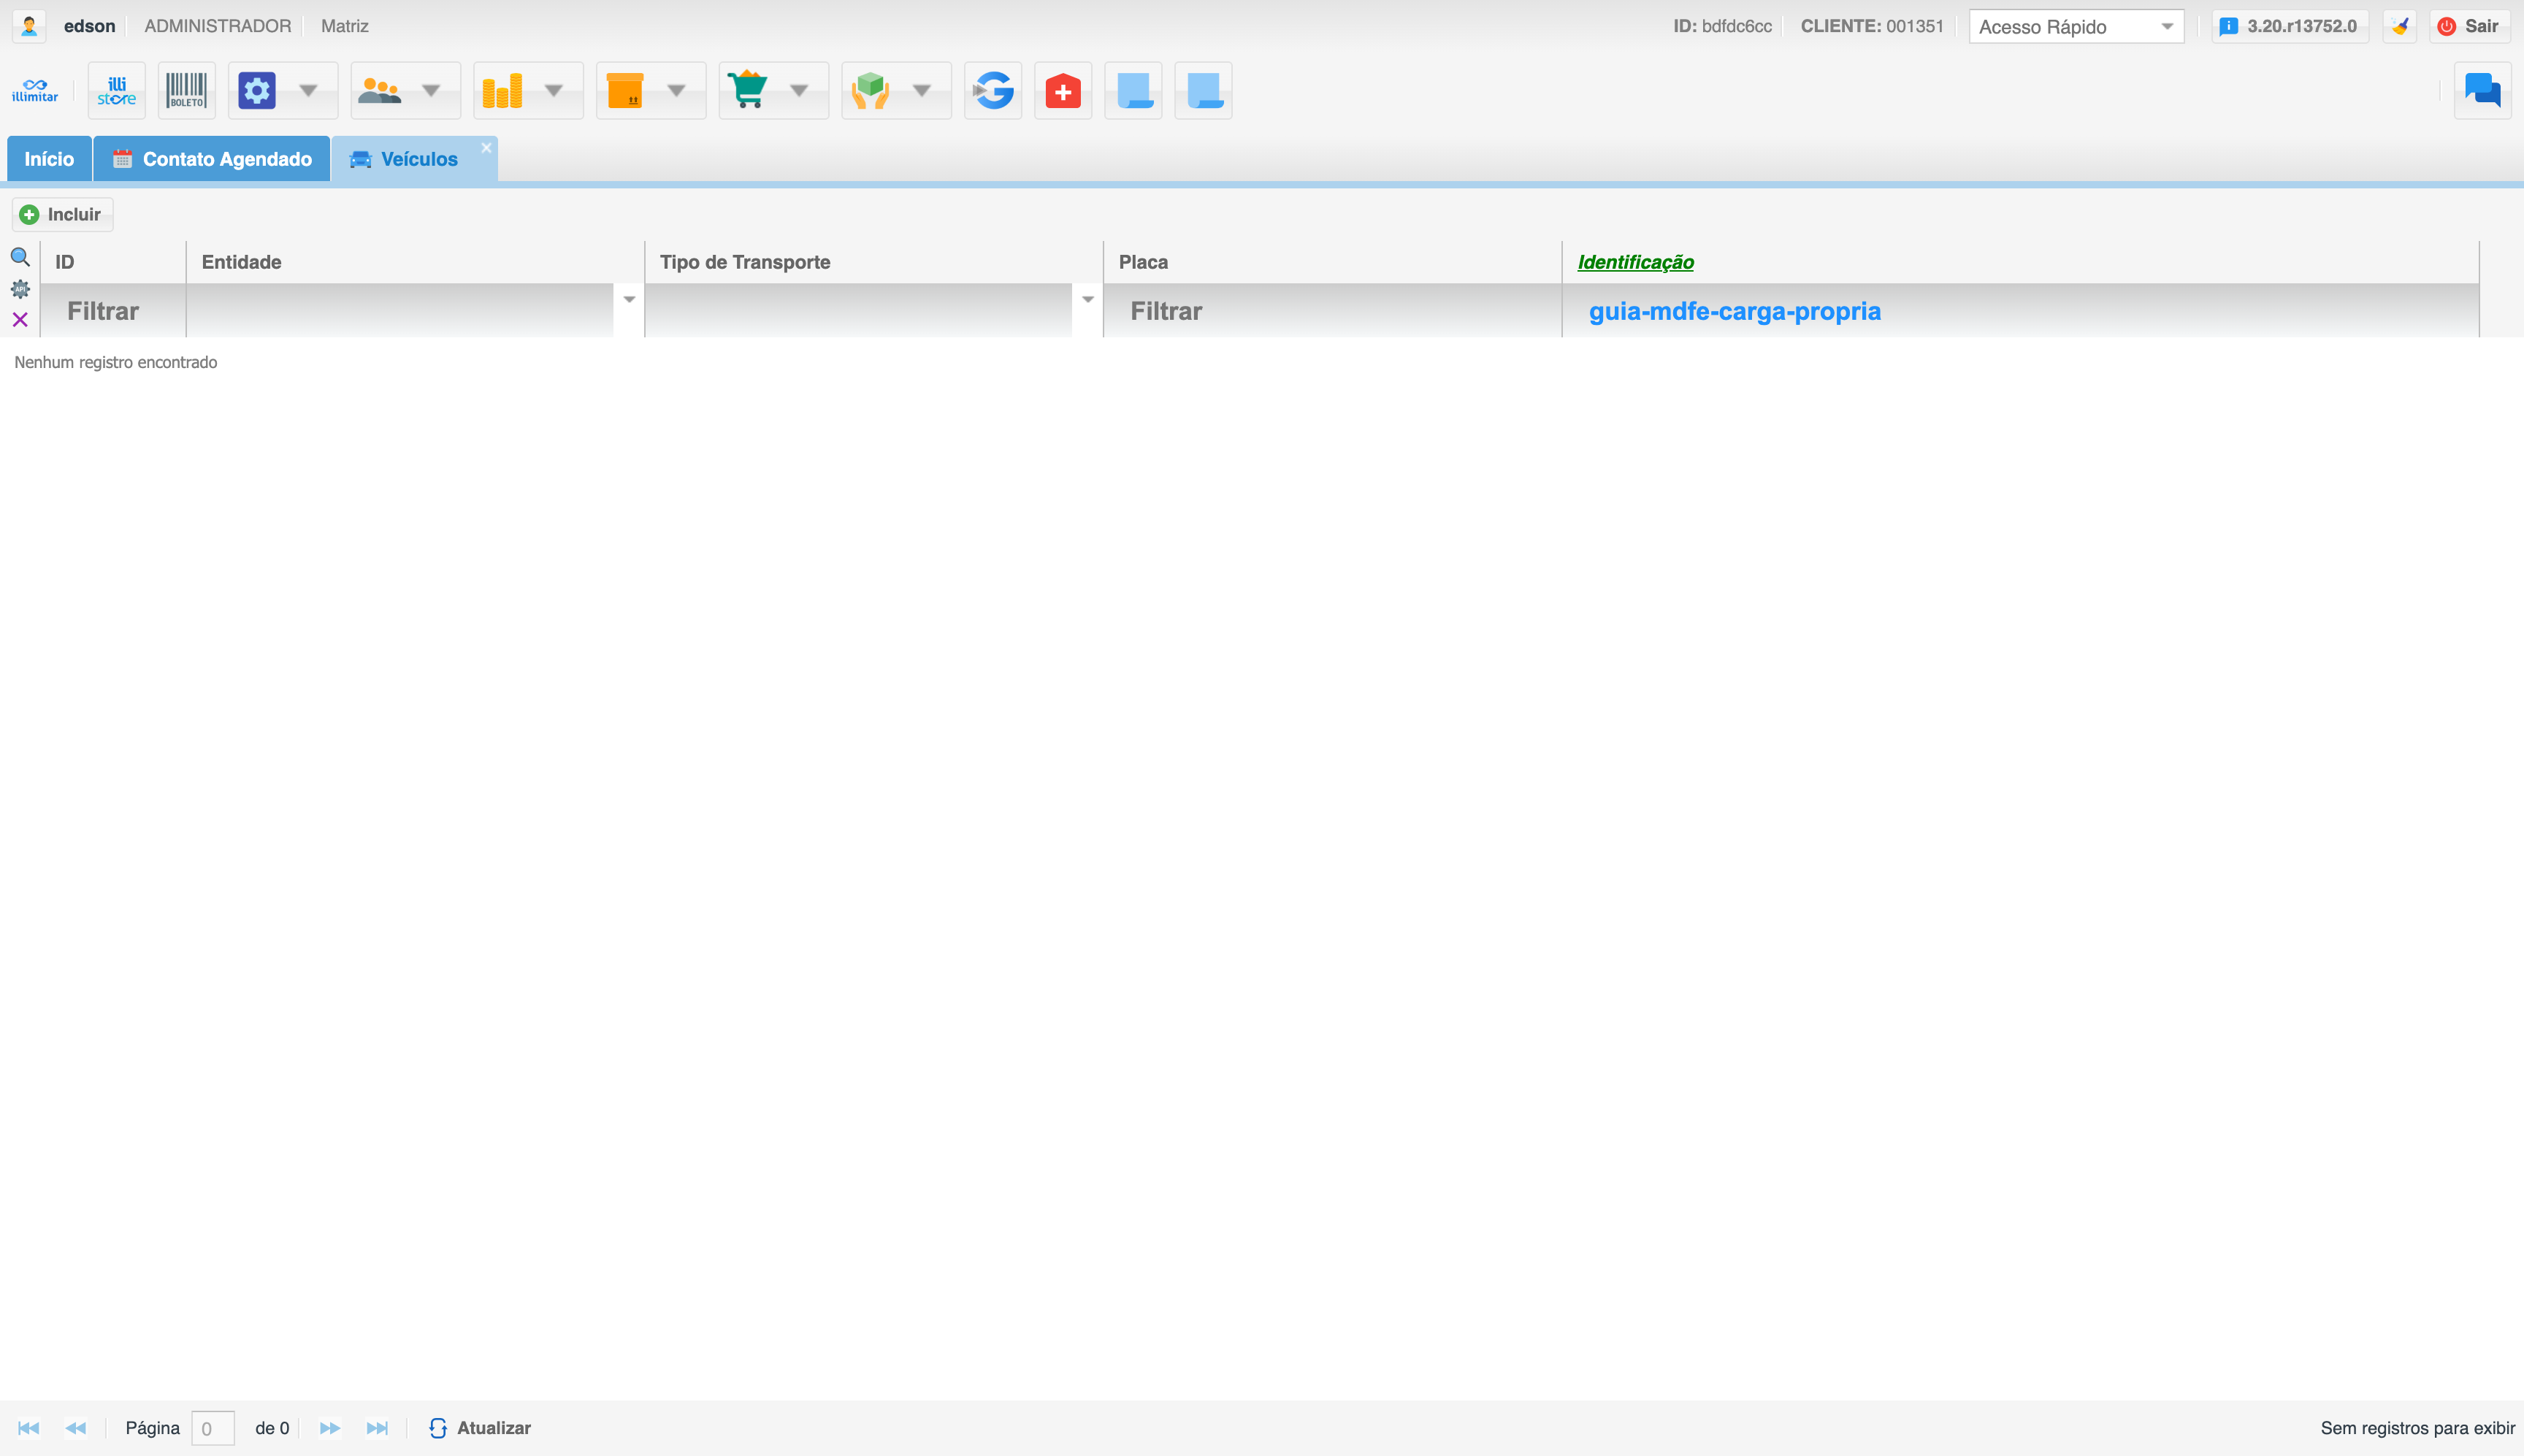Screen dimensions: 2524x1456
Task: Open the Entidade filter dropdown arrow
Action: click(x=629, y=300)
